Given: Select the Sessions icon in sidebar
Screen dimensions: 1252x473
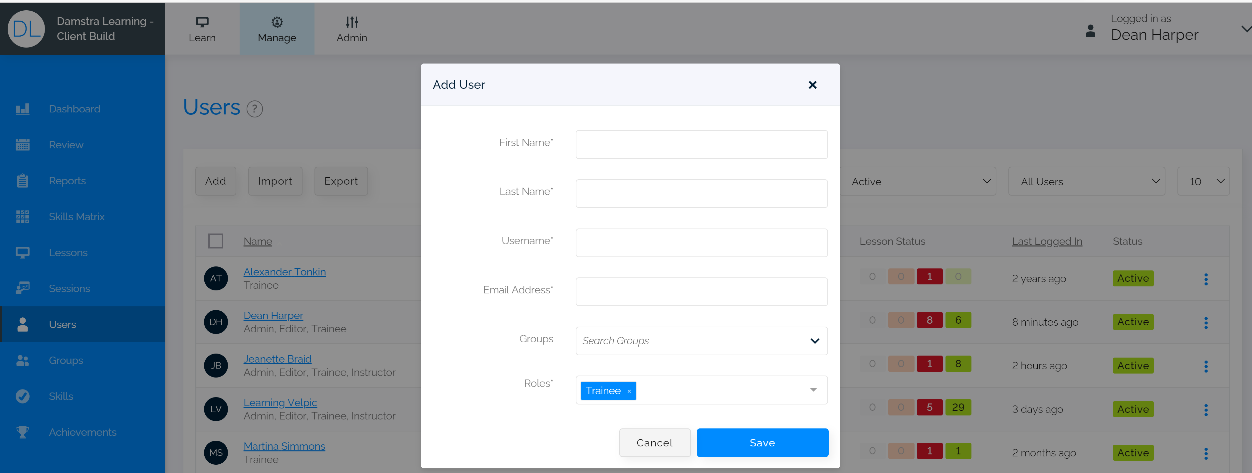Looking at the screenshot, I should tap(23, 288).
